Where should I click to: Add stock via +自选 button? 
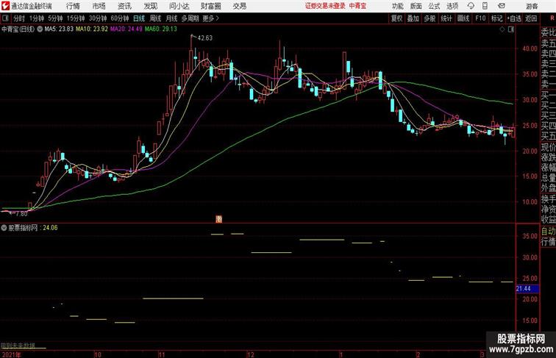514,18
